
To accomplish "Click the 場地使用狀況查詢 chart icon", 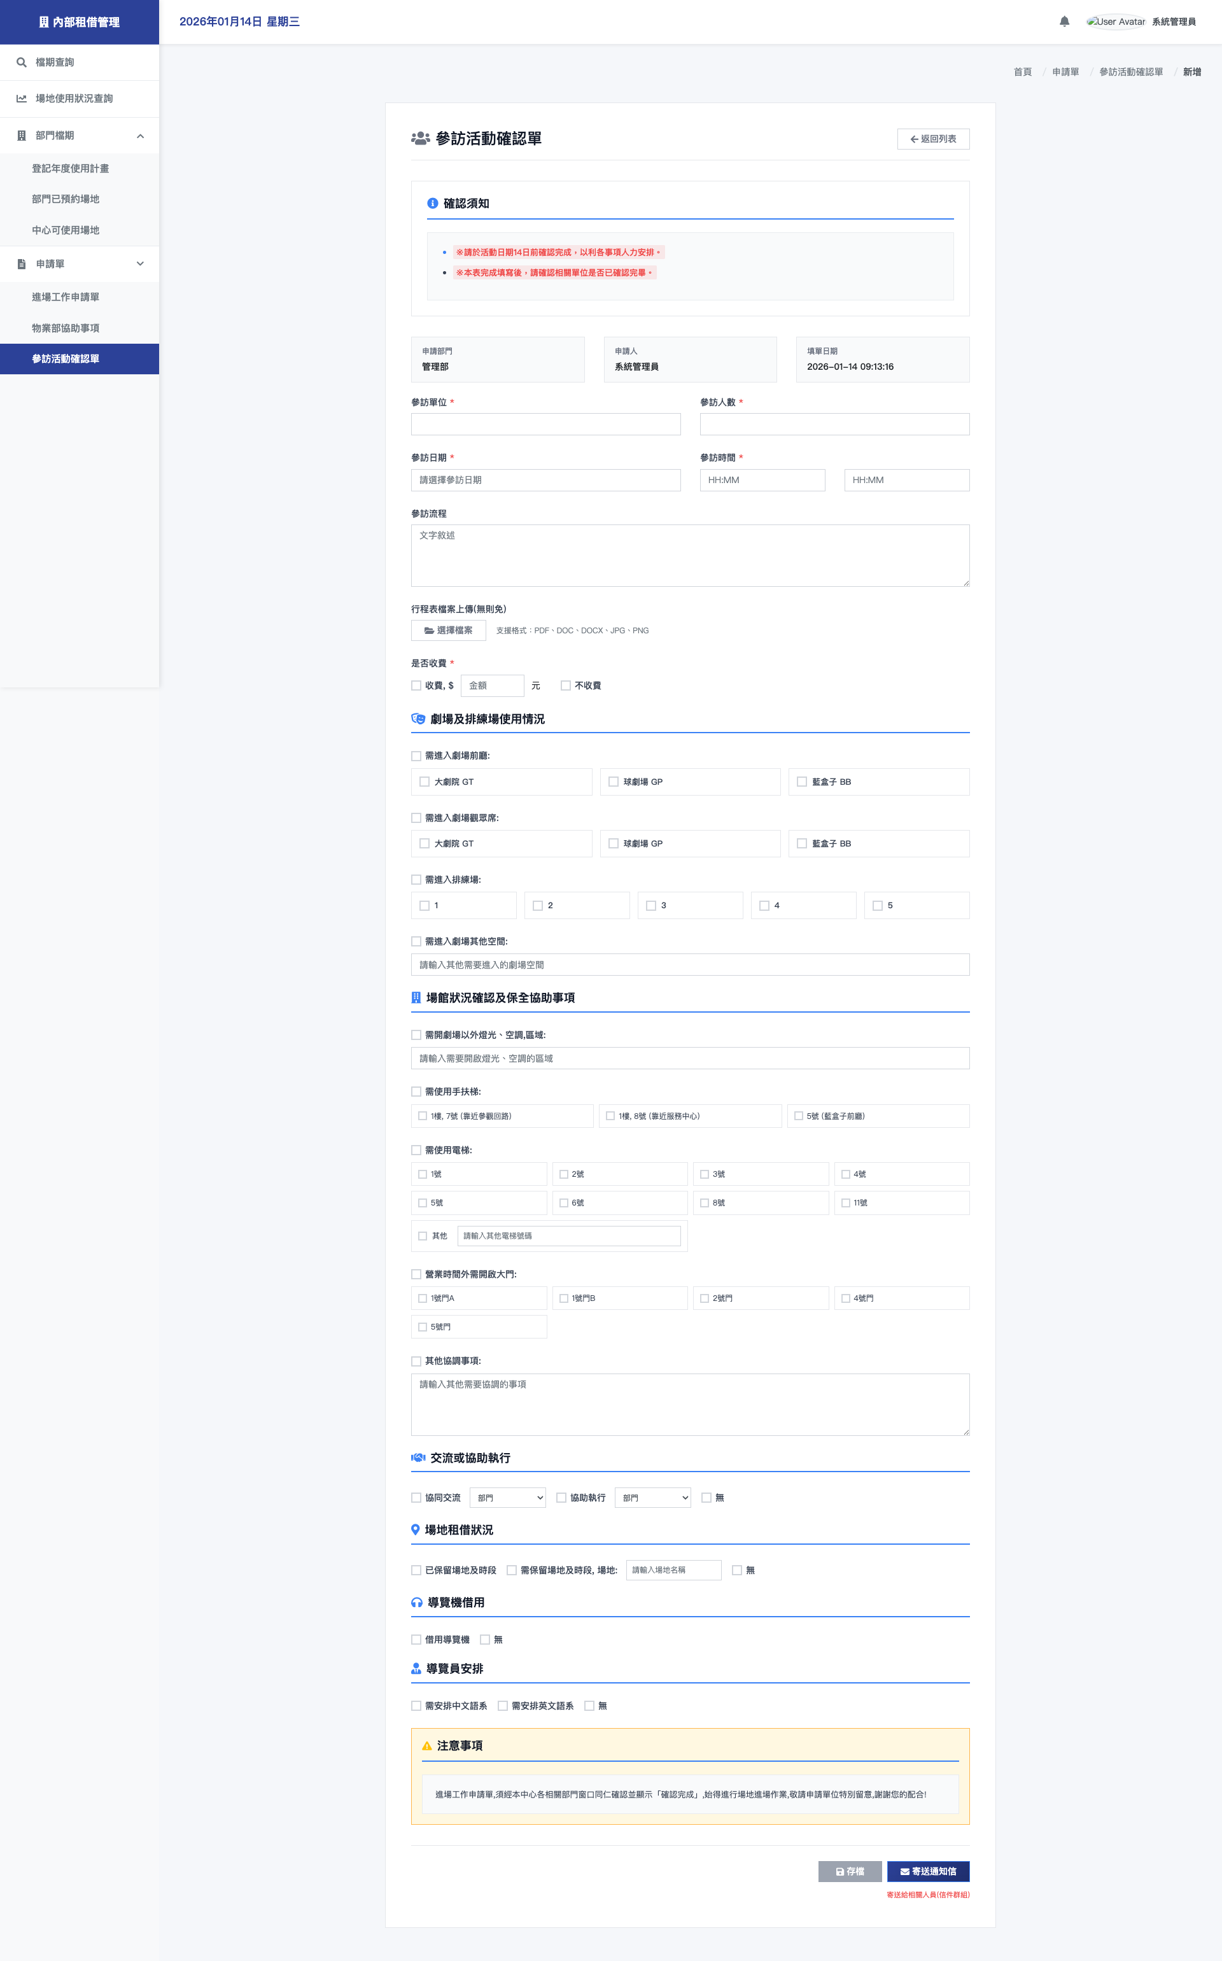I will [x=22, y=99].
